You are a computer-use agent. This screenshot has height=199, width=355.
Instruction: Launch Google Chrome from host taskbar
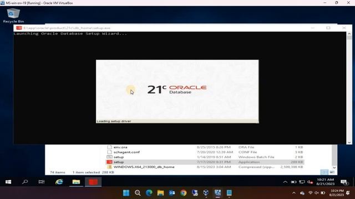click(x=184, y=193)
